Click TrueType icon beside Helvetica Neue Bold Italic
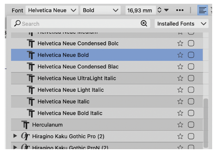The image size is (218, 154). tap(31, 113)
